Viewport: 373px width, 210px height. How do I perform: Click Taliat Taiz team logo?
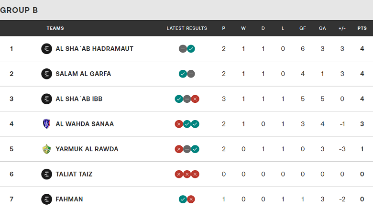[46, 174]
